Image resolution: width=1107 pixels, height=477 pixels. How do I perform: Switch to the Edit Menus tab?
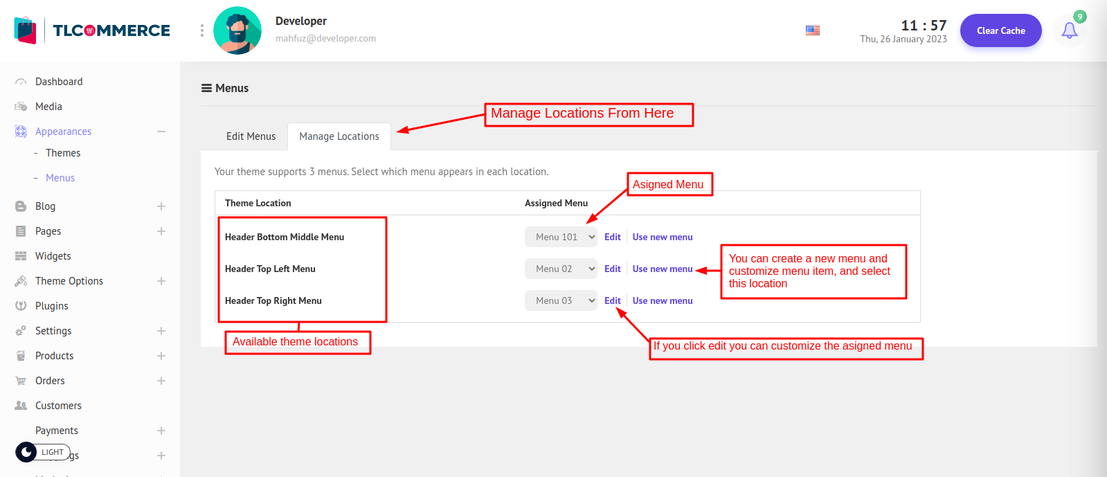click(x=251, y=136)
